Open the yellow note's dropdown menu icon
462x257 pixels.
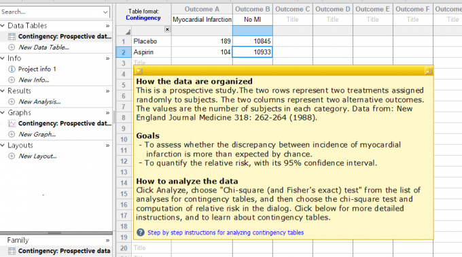(x=139, y=71)
